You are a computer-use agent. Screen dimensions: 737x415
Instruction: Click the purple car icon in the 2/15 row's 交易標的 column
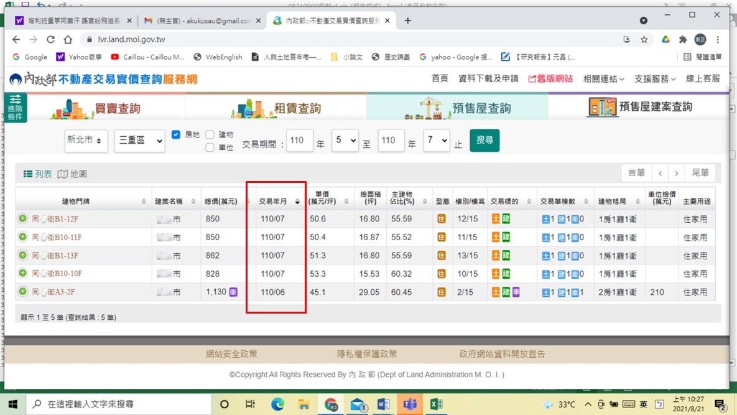pos(516,292)
